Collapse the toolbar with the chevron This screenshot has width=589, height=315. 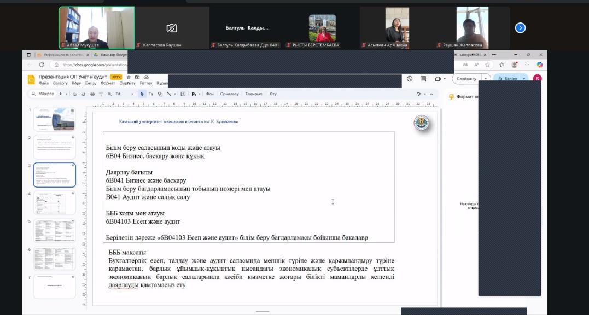point(431,94)
